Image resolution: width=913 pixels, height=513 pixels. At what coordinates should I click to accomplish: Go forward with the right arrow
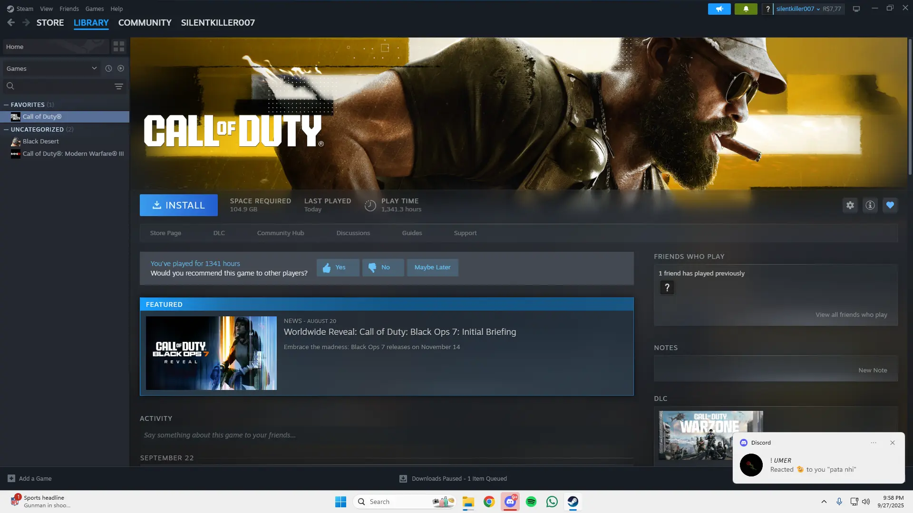(26, 22)
